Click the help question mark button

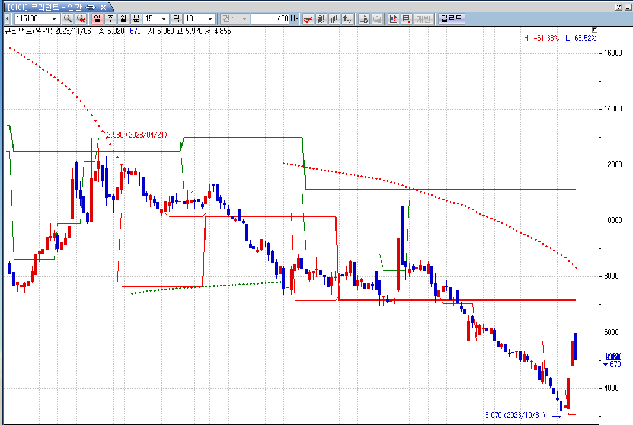point(619,7)
